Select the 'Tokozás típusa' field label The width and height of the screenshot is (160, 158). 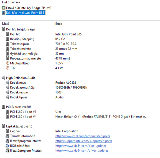20,44
